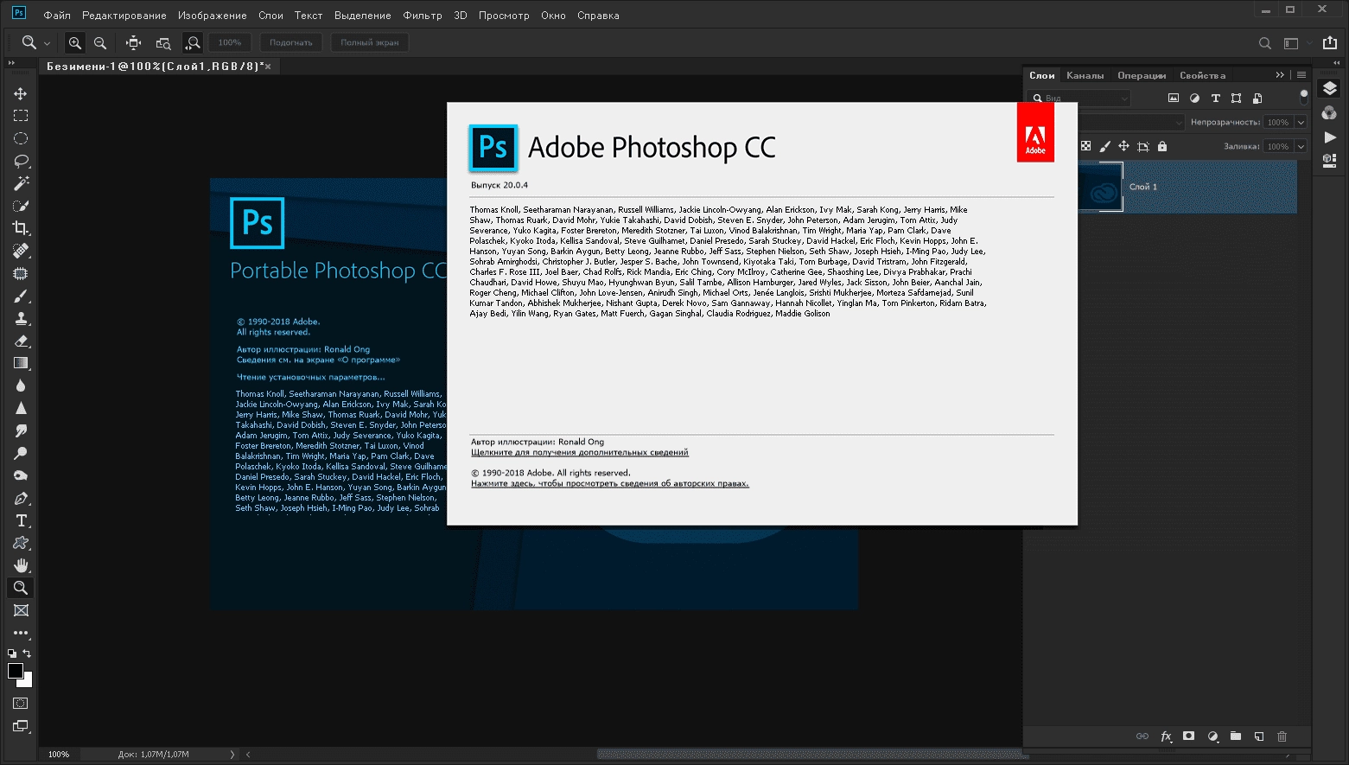Click the Create new group folder icon
This screenshot has width=1349, height=765.
[1236, 736]
